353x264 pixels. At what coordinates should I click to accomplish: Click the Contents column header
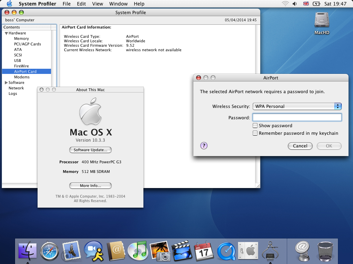coord(27,27)
